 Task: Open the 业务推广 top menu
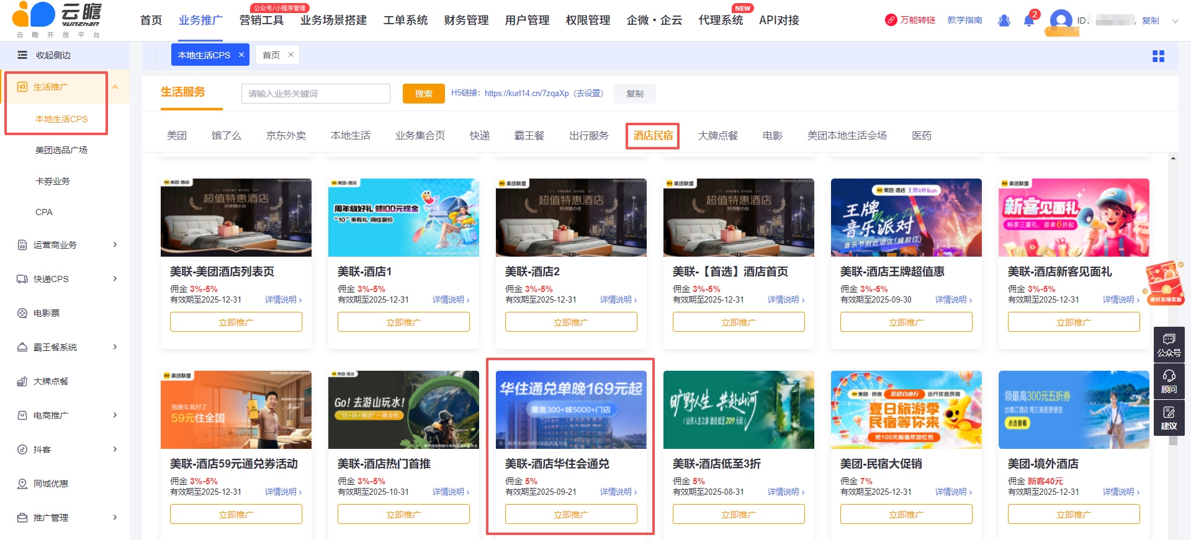pyautogui.click(x=200, y=20)
